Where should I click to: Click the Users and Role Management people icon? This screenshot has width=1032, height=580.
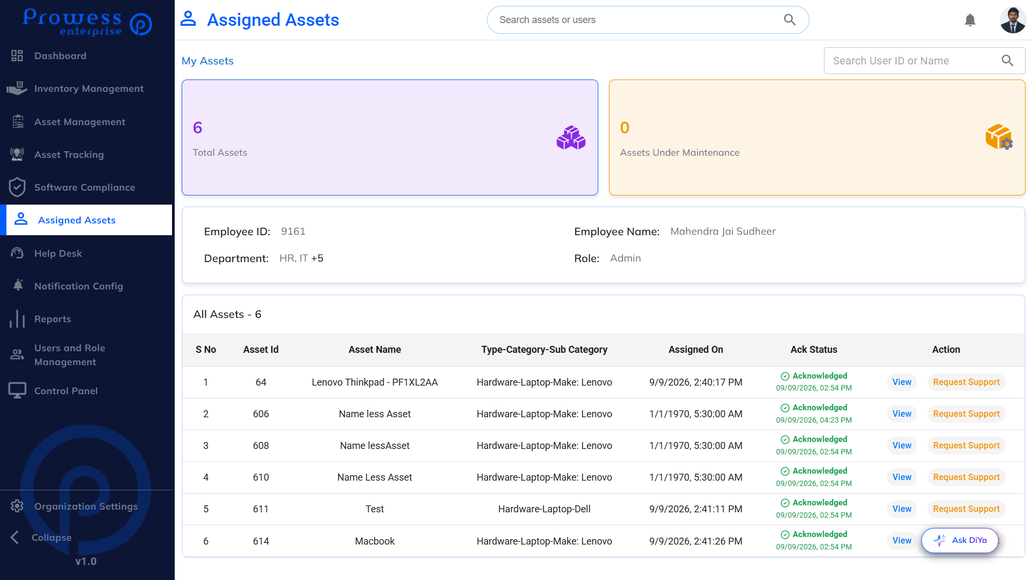pos(17,354)
